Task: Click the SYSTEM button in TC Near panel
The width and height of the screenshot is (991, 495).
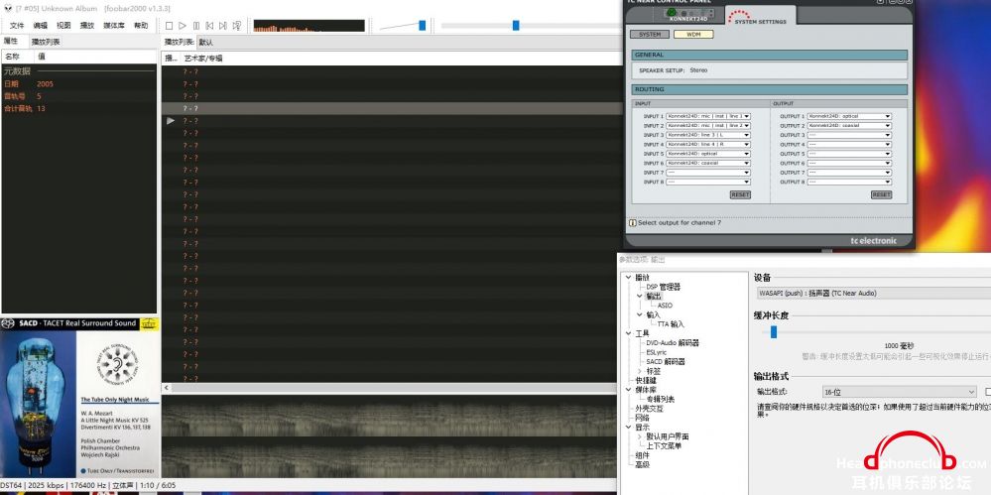Action: (x=649, y=34)
